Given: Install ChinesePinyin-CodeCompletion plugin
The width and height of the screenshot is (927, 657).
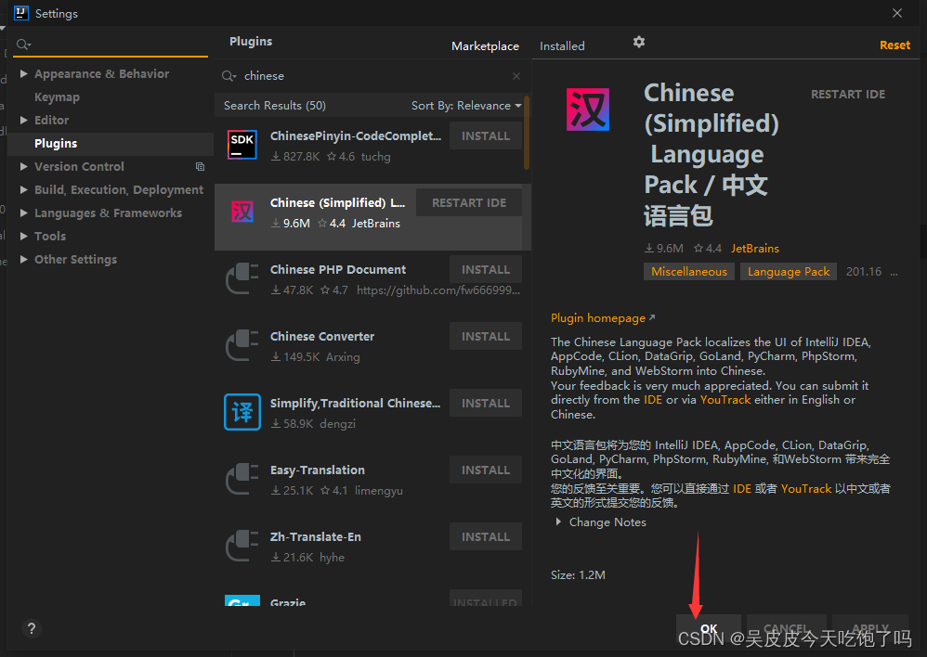Looking at the screenshot, I should pyautogui.click(x=486, y=135).
